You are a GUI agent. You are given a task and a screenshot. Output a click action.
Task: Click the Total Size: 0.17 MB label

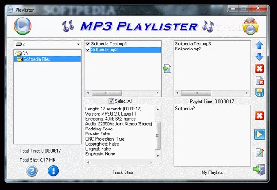click(37, 160)
